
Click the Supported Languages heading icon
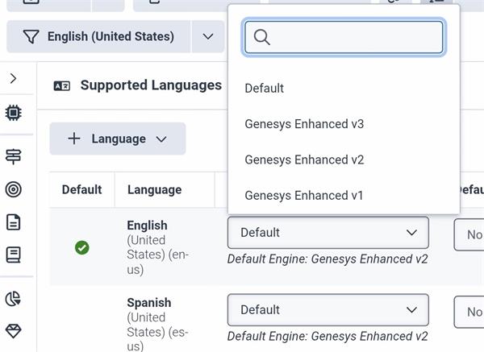[x=62, y=85]
